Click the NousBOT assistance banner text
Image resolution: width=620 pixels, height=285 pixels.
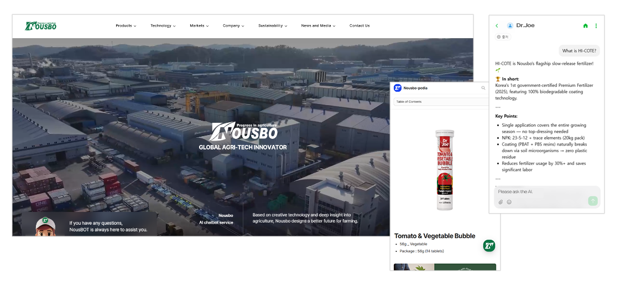[108, 226]
